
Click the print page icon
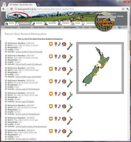coord(123,27)
